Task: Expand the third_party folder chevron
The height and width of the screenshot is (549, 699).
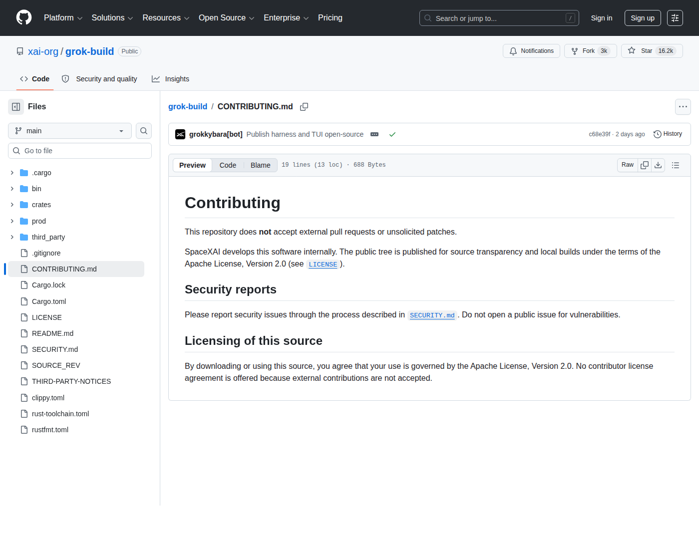Action: pyautogui.click(x=12, y=237)
